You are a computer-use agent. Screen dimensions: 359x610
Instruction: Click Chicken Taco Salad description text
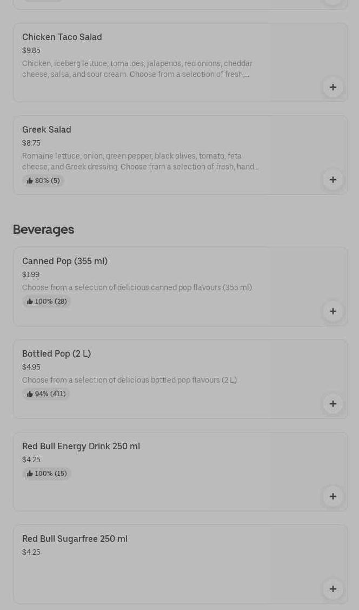tap(137, 69)
